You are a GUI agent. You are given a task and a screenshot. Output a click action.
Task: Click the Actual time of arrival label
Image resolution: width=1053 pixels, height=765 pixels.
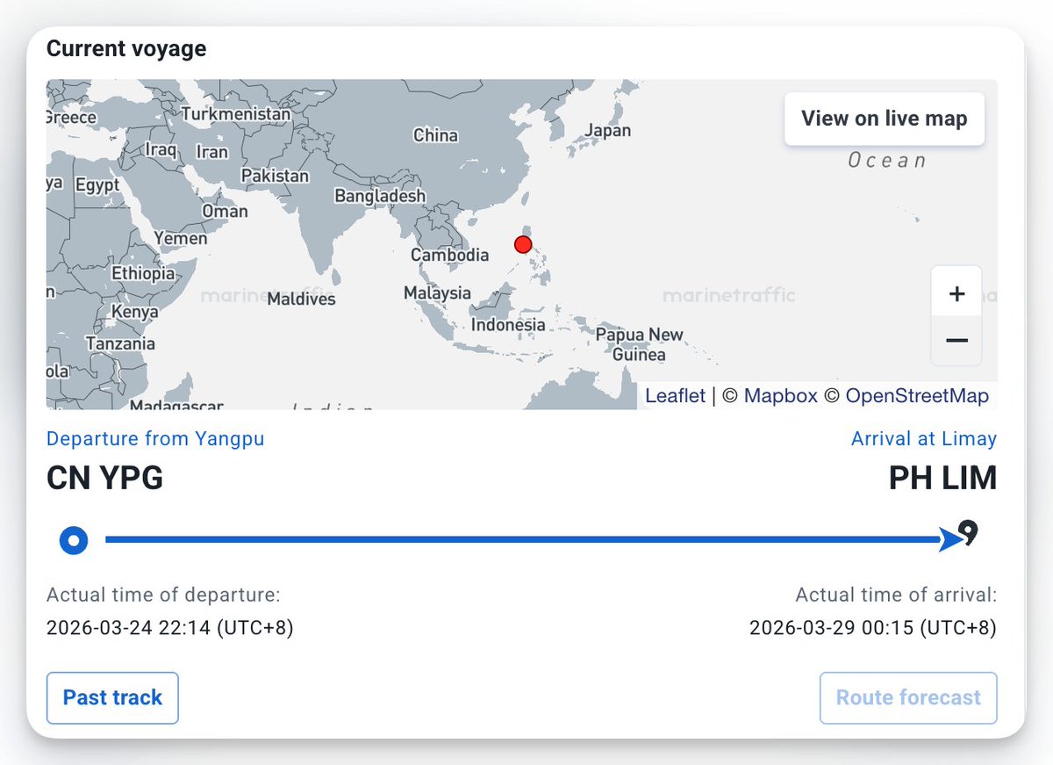pyautogui.click(x=896, y=595)
